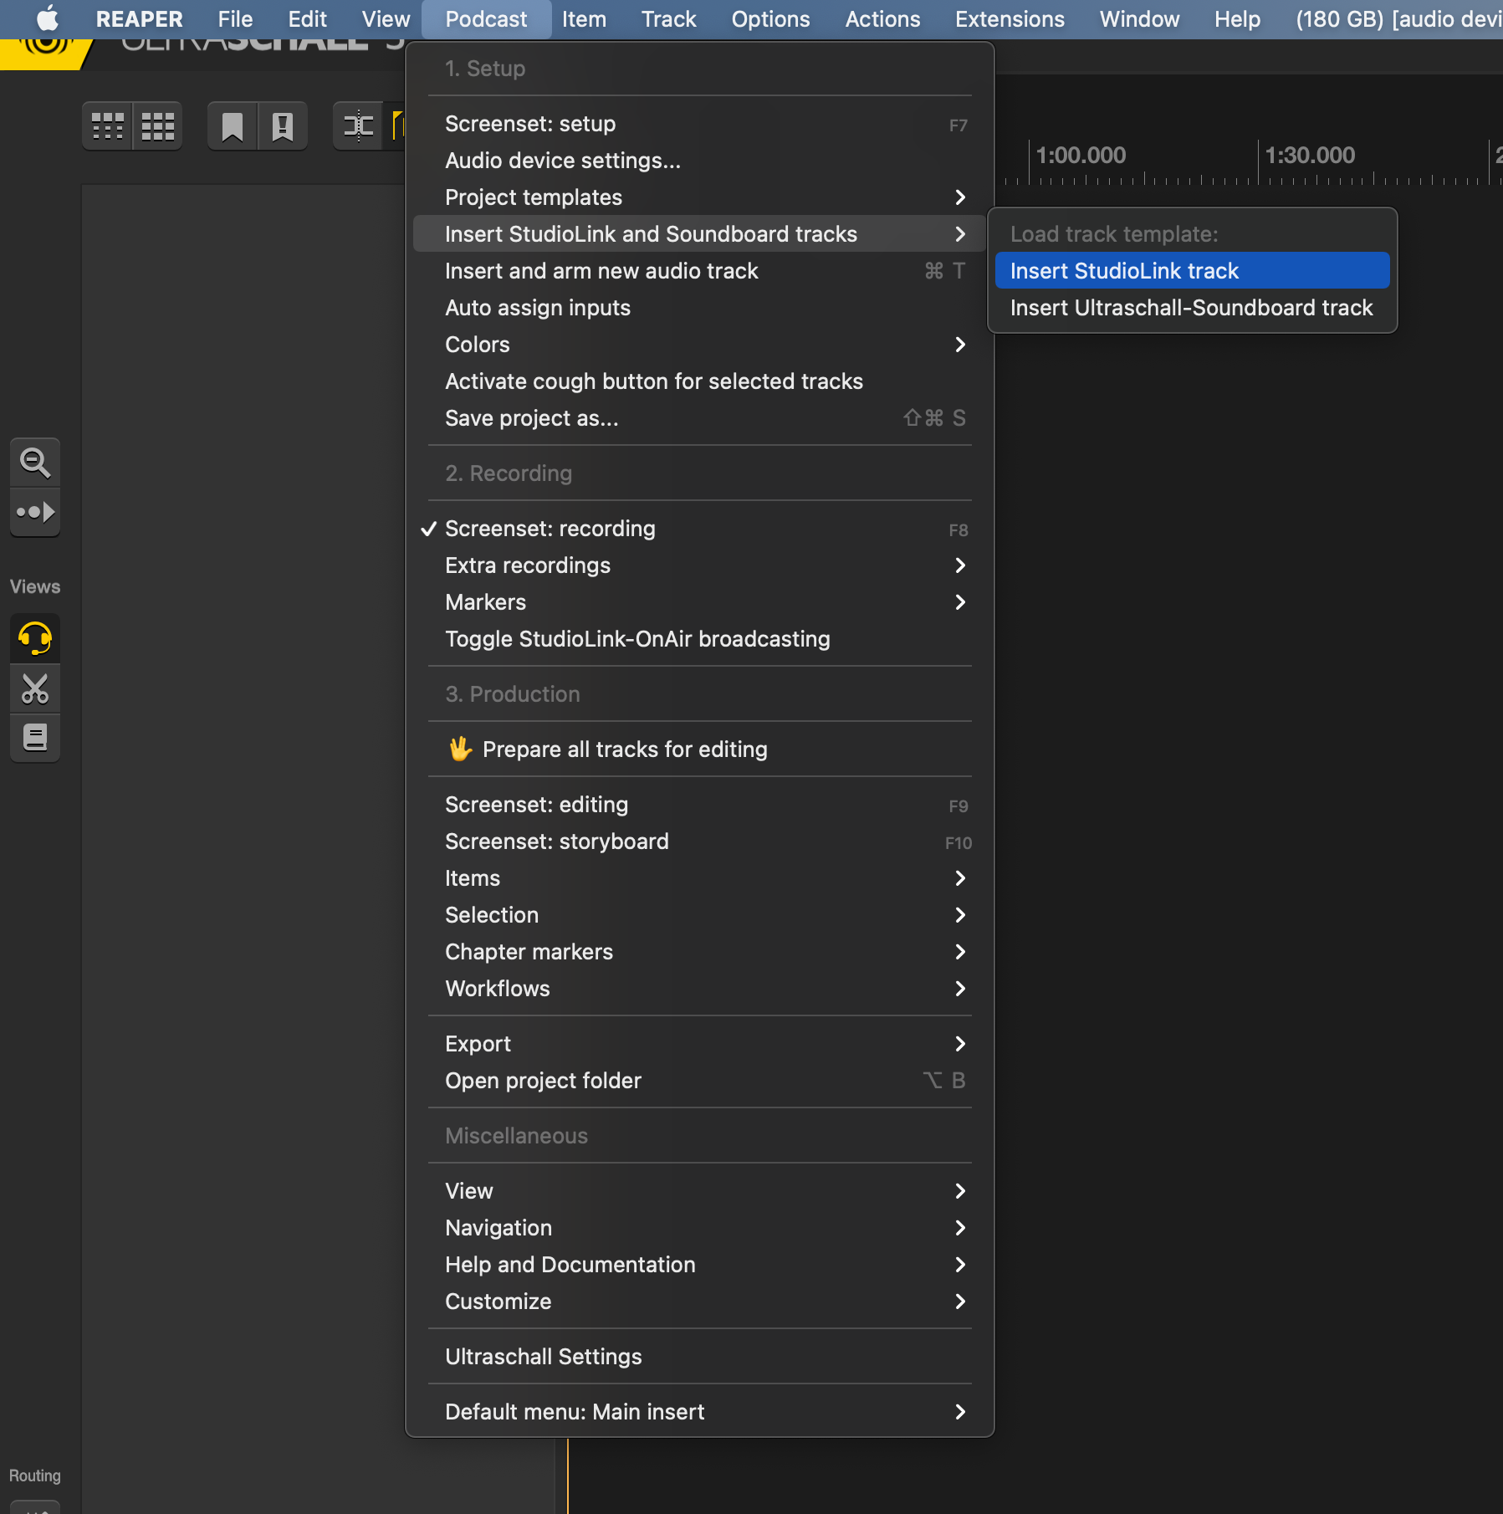Toggle Screenset: recording checkmark item
The height and width of the screenshot is (1514, 1503).
pyautogui.click(x=699, y=529)
